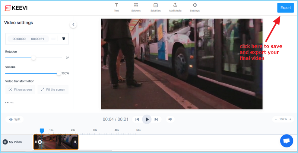Collapse the Video settings side panel
Viewport: 298px width, 153px height.
click(73, 25)
